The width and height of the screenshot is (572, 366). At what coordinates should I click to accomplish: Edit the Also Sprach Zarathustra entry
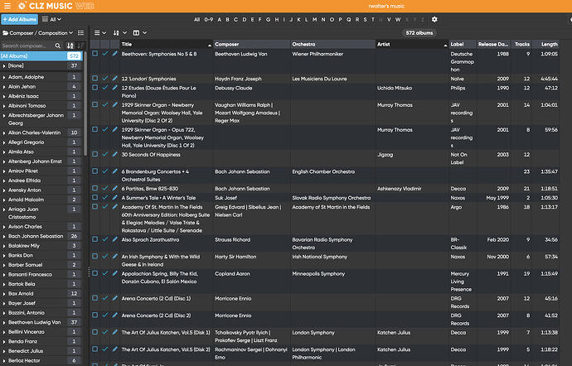pos(114,239)
